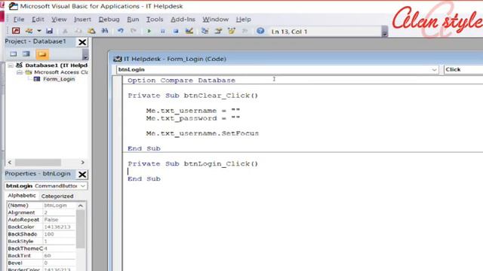
Task: Open the toolbar options overflow arrow
Action: click(384, 32)
